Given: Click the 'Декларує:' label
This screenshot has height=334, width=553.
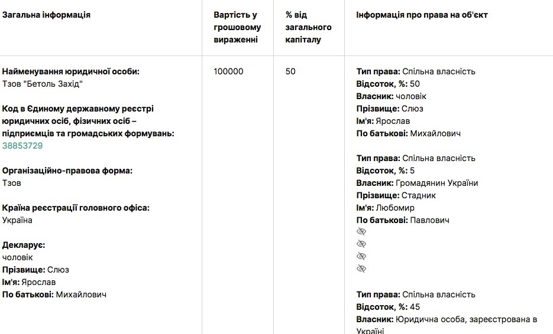Looking at the screenshot, I should pyautogui.click(x=24, y=245).
